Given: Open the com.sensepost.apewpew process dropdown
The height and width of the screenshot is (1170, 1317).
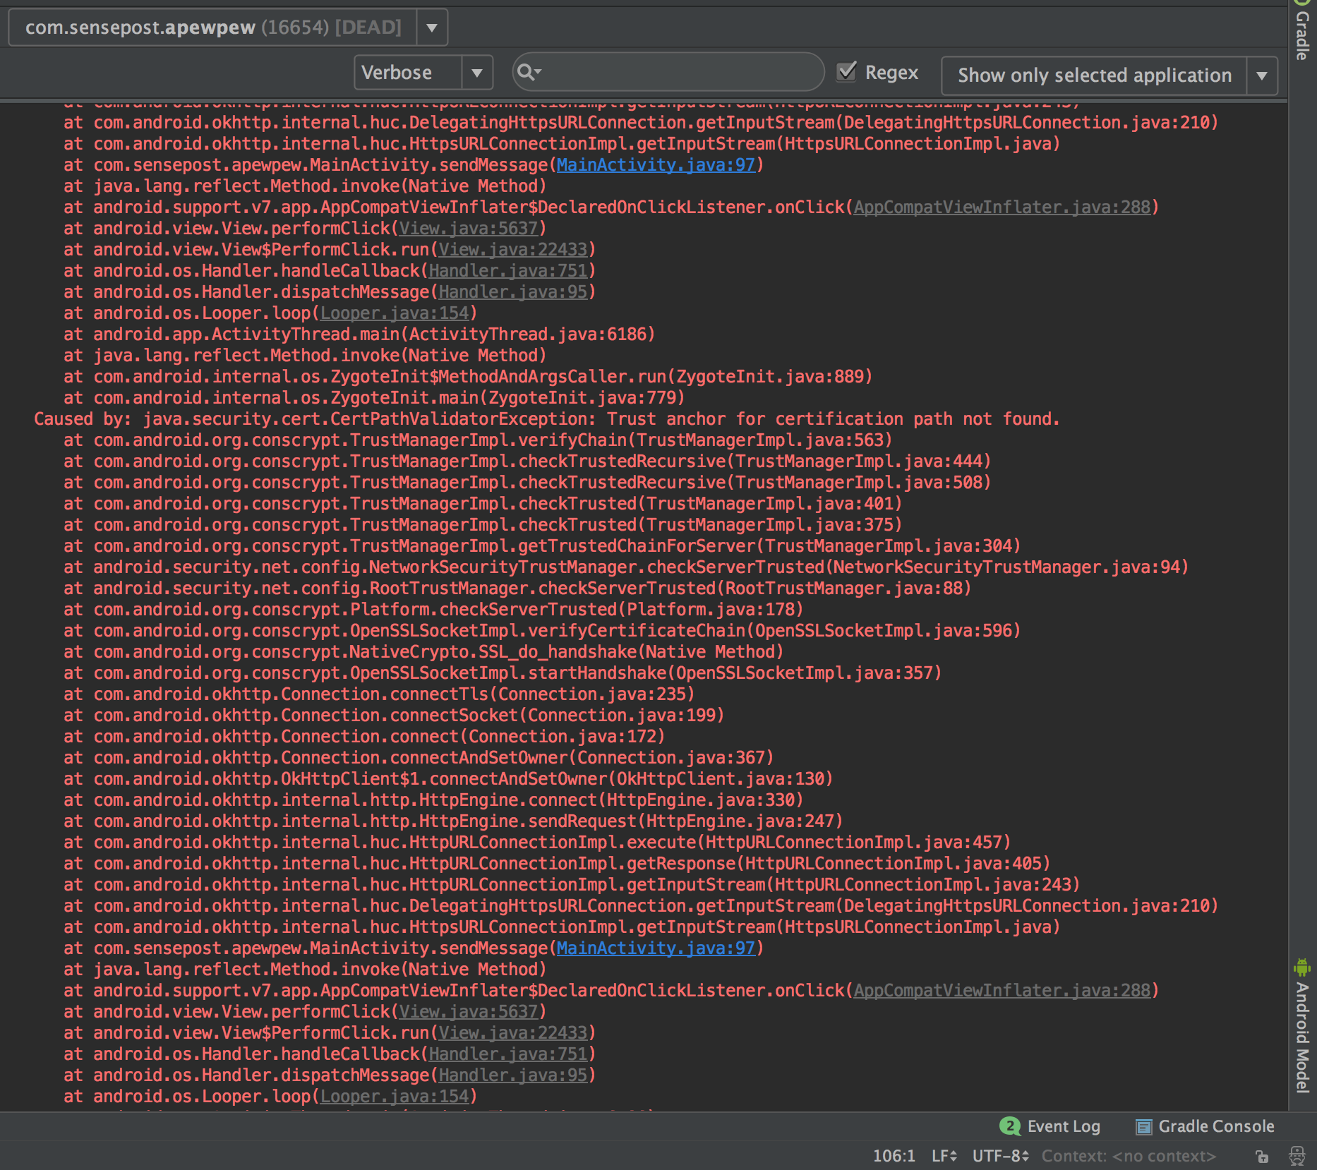Looking at the screenshot, I should [x=432, y=28].
